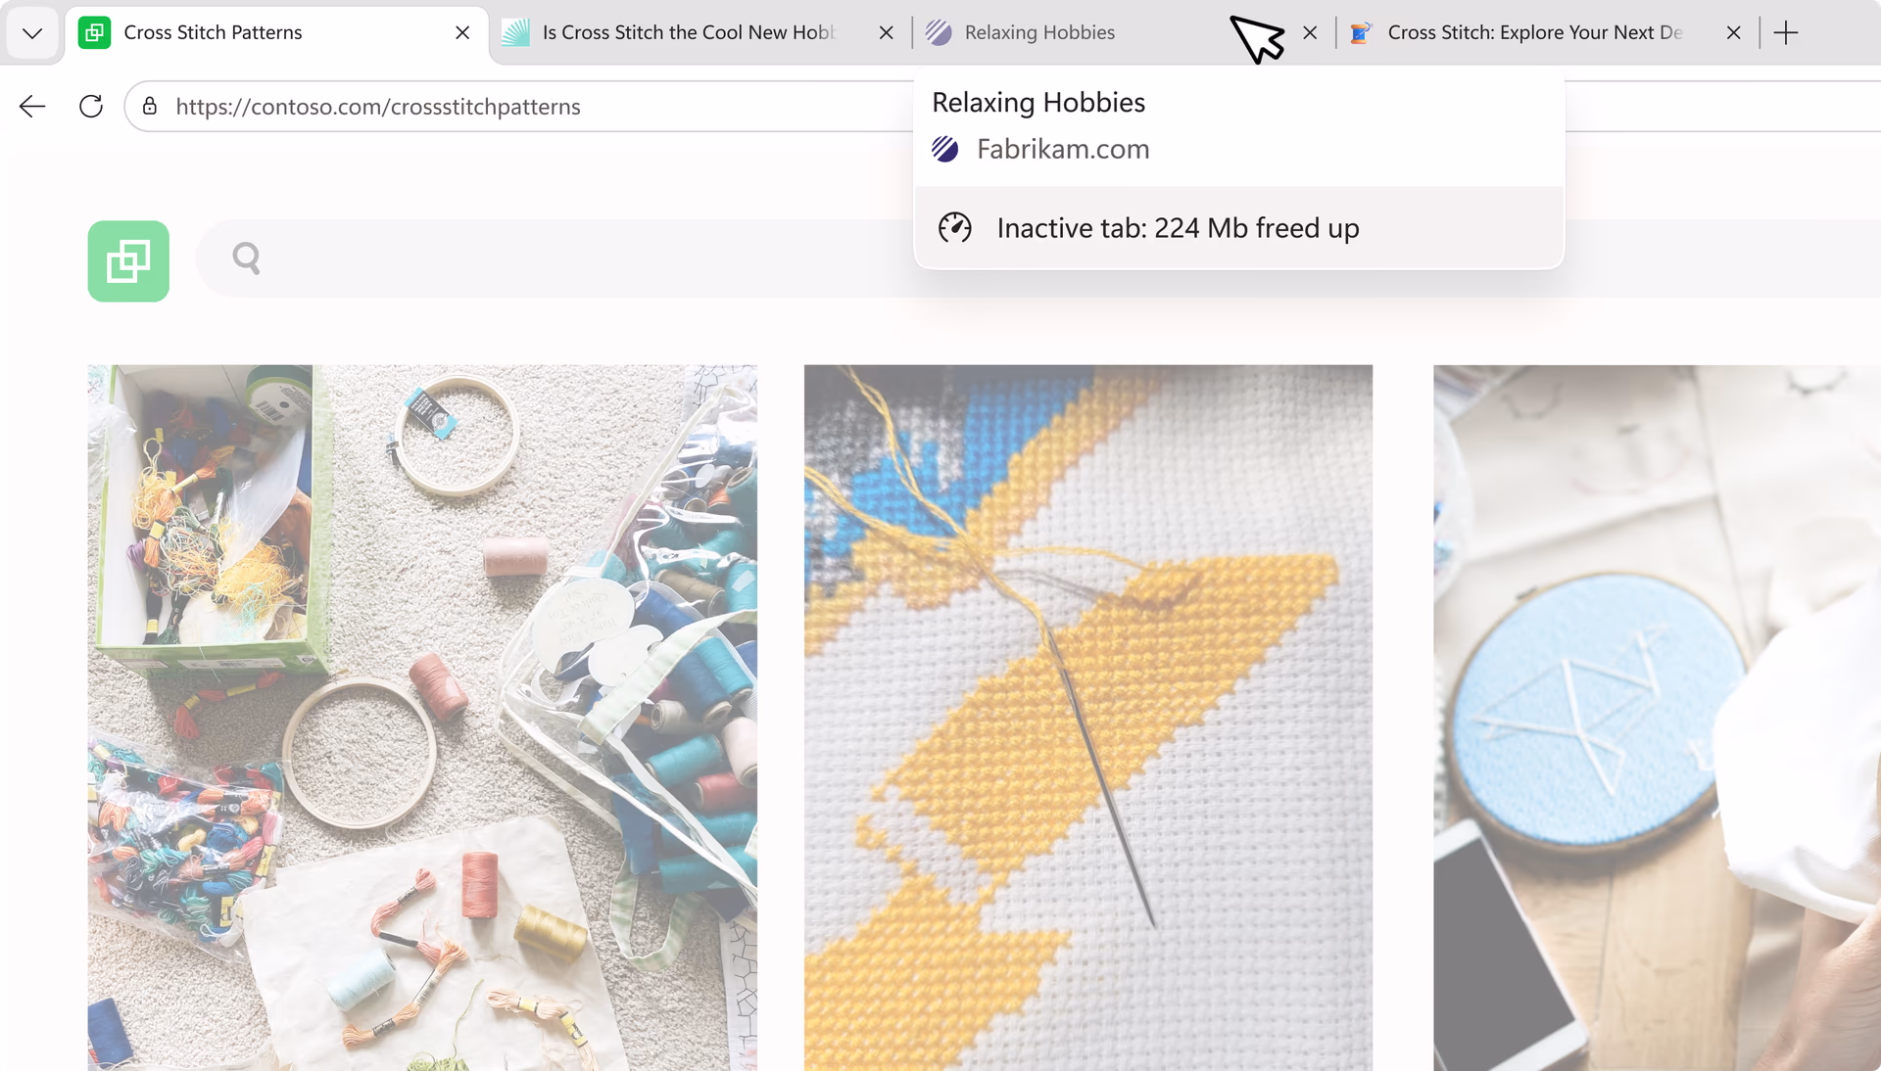The height and width of the screenshot is (1071, 1881).
Task: Click into the page search box
Action: [1038, 258]
